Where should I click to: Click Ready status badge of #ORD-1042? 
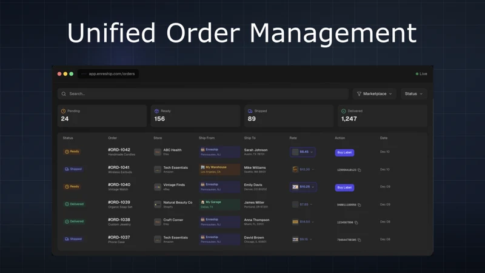click(x=72, y=152)
